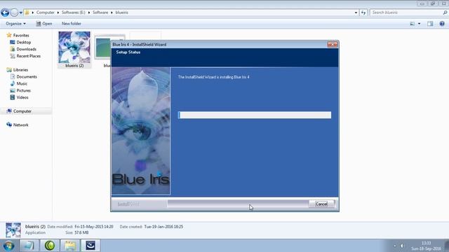Open the first pinned taskbar app
The width and height of the screenshot is (449, 252).
pyautogui.click(x=29, y=246)
